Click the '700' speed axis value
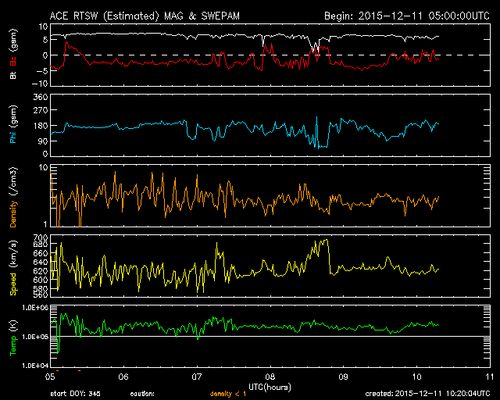 (x=41, y=237)
